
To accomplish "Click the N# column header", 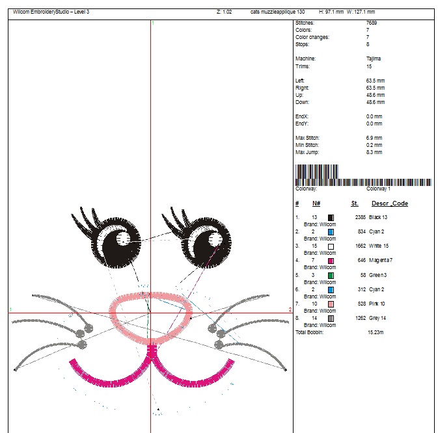I will (x=316, y=203).
